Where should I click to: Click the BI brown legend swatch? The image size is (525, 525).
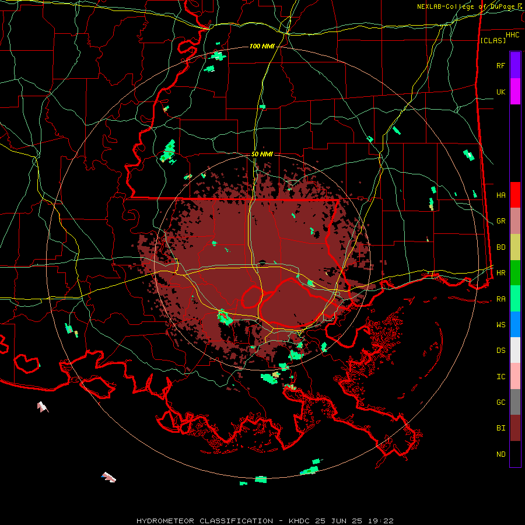point(515,428)
